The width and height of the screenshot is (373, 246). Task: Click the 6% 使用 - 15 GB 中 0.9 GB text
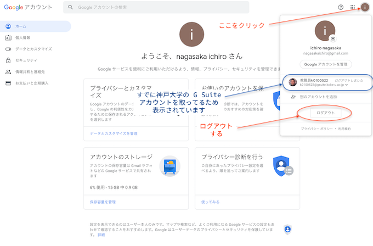pos(114,188)
